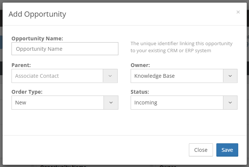The height and width of the screenshot is (167, 249).
Task: Click the Parent field label
Action: pos(21,65)
